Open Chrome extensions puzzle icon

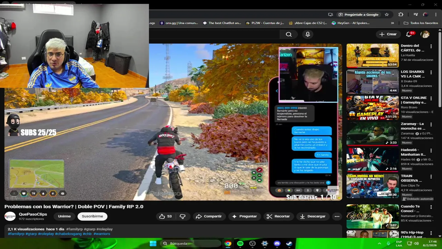click(x=401, y=15)
